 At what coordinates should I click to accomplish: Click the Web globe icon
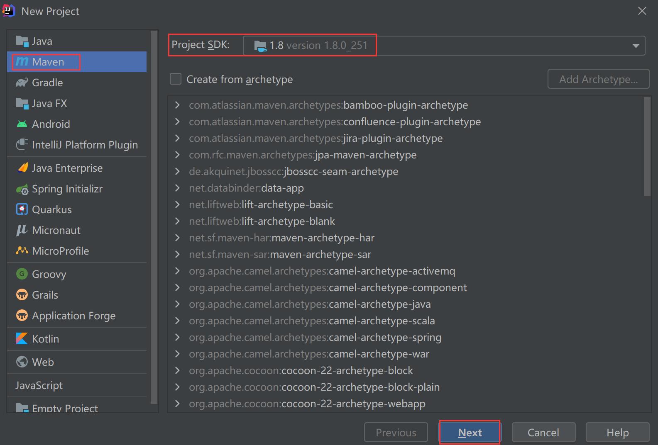[x=22, y=362]
